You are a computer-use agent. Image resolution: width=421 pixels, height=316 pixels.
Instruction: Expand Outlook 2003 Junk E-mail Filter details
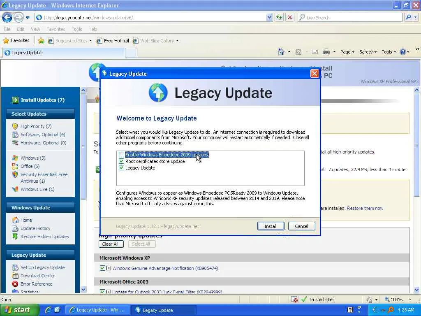pyautogui.click(x=109, y=292)
